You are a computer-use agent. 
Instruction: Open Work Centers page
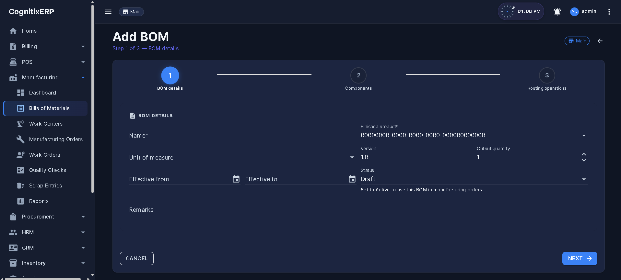(45, 124)
